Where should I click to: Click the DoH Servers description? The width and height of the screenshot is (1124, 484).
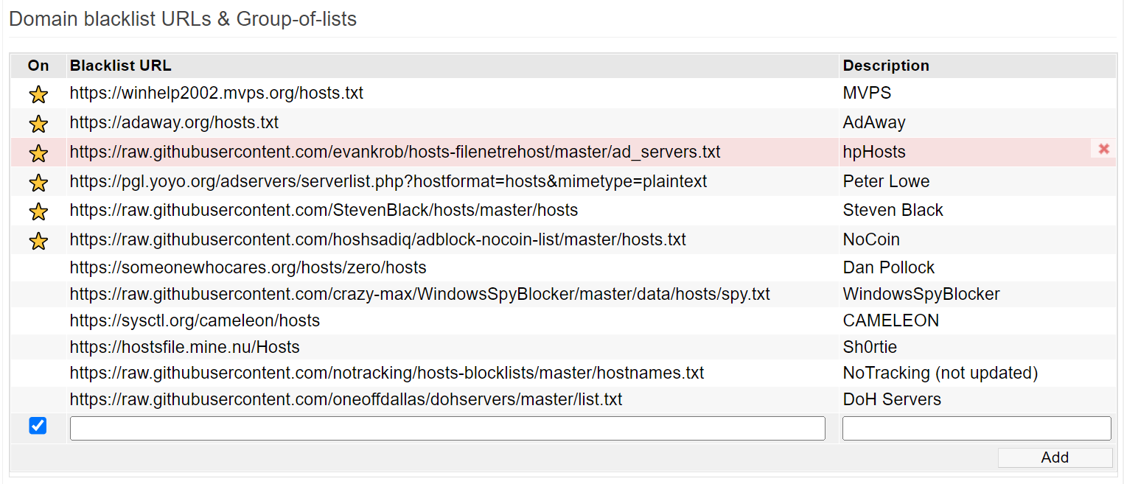click(892, 399)
